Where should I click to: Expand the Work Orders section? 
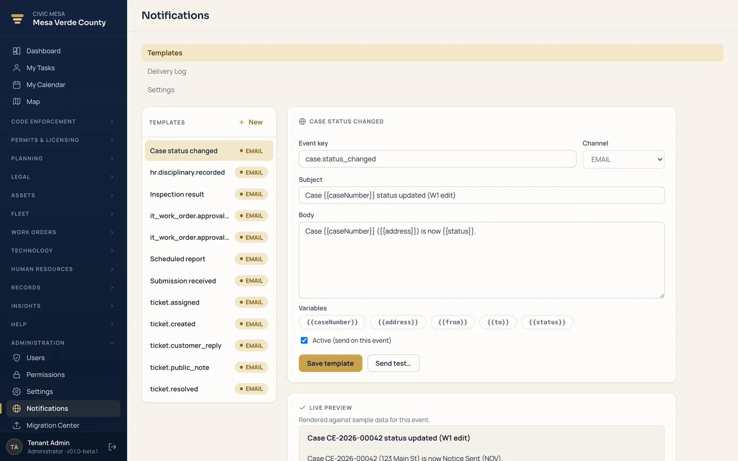62,232
